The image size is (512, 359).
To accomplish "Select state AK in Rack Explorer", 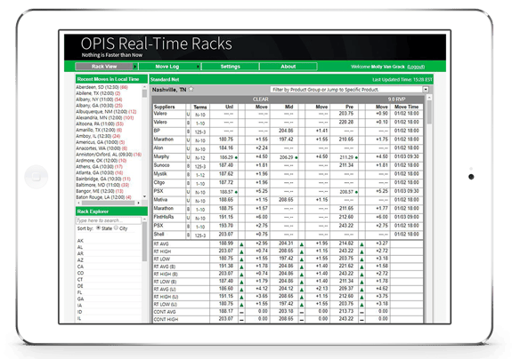I will [x=80, y=241].
